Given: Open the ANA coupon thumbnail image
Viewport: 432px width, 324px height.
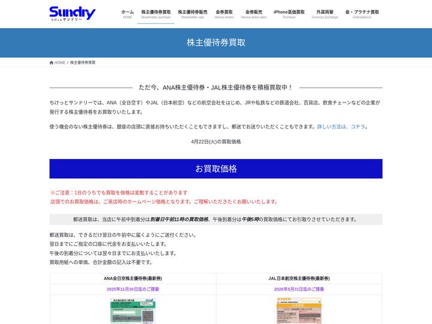Looking at the screenshot, I should (133, 311).
